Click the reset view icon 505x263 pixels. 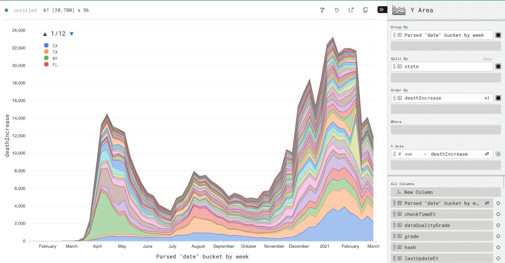[337, 10]
